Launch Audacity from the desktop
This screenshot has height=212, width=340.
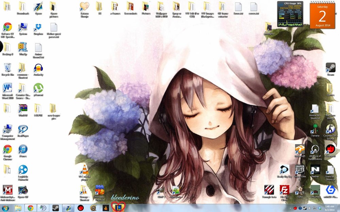click(x=38, y=70)
